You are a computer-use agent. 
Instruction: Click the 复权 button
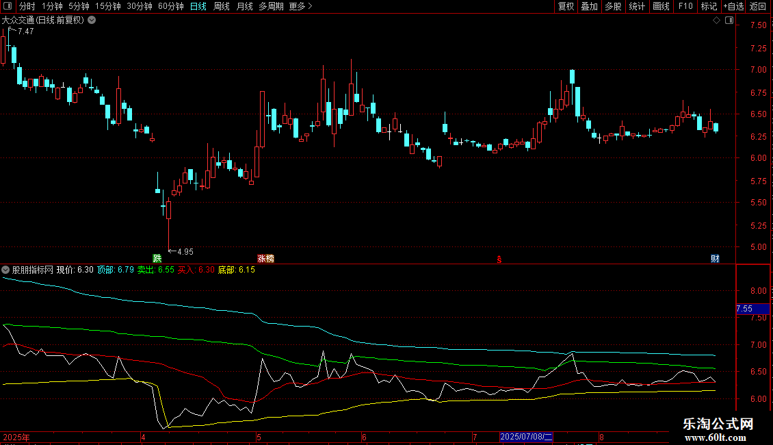point(566,6)
